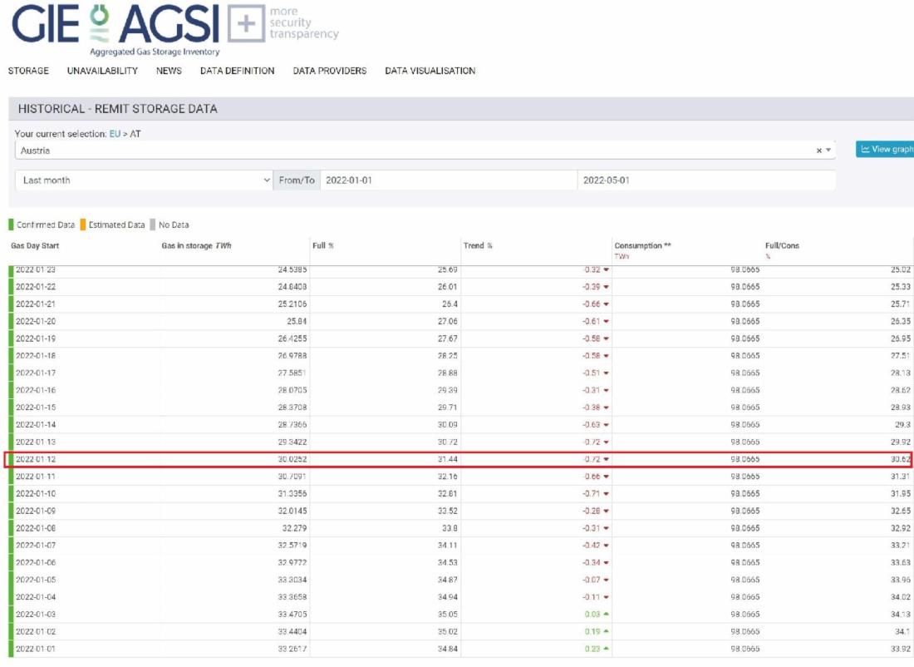Image resolution: width=914 pixels, height=667 pixels.
Task: Click the date cell 2022-01-03
Action: 36,614
